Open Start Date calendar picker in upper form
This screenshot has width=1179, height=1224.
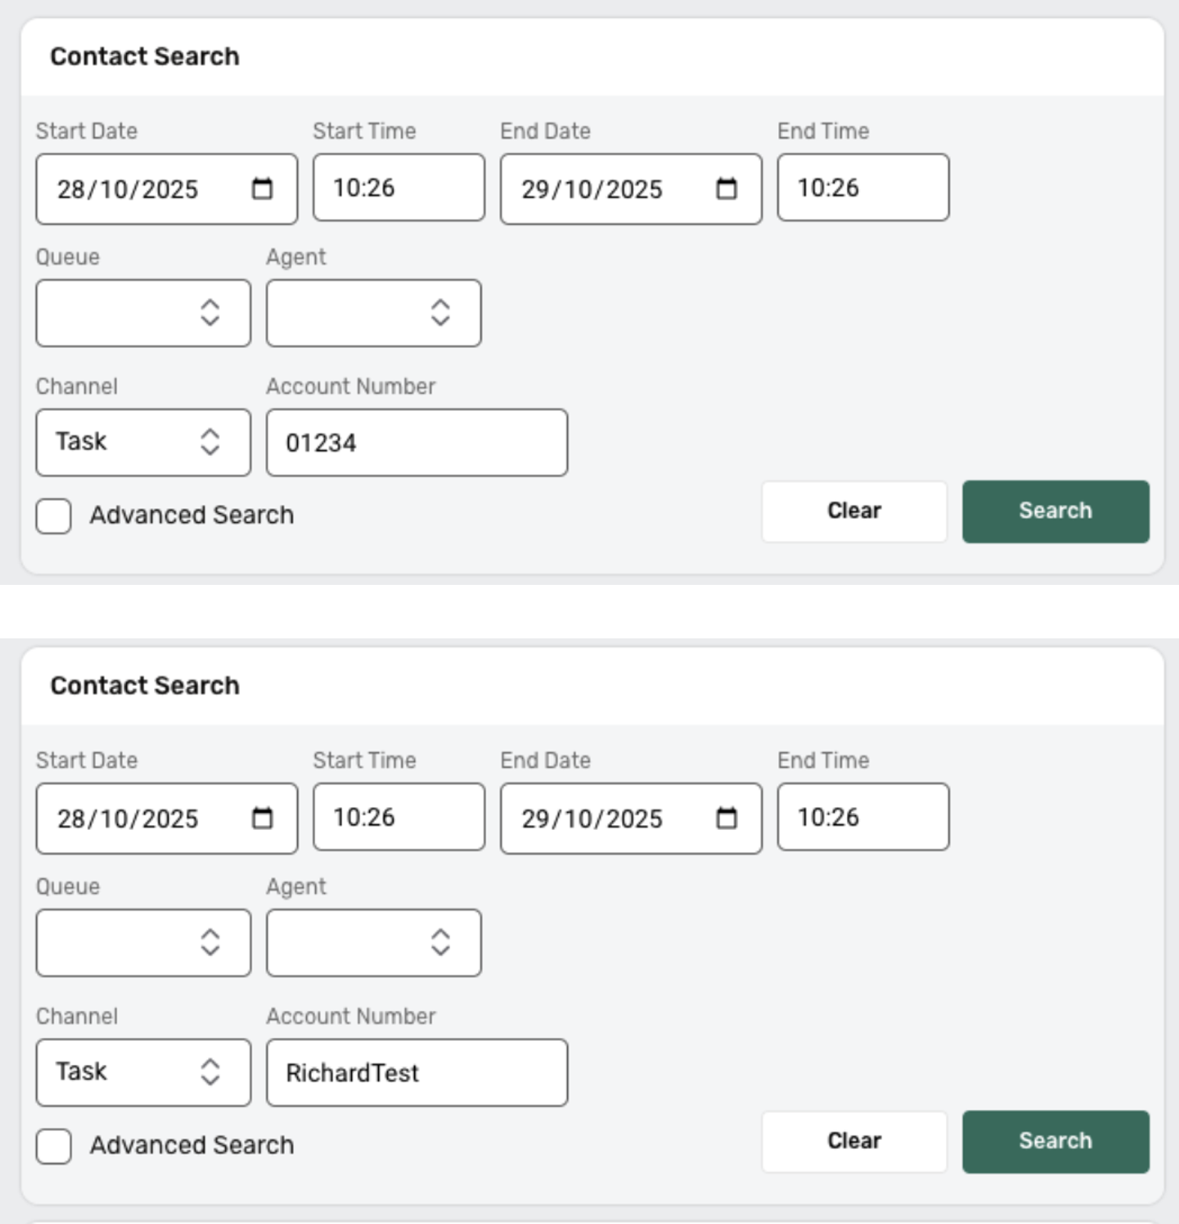262,189
